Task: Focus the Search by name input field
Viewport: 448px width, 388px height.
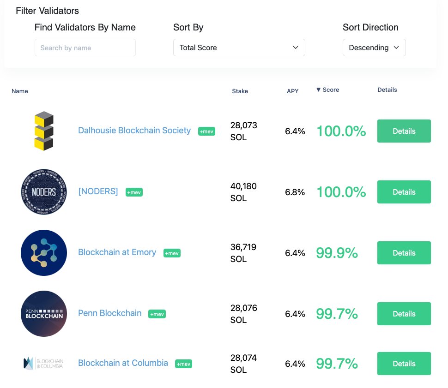Action: click(85, 48)
